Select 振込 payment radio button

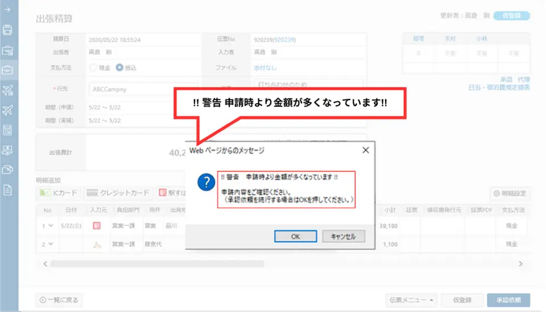[119, 68]
